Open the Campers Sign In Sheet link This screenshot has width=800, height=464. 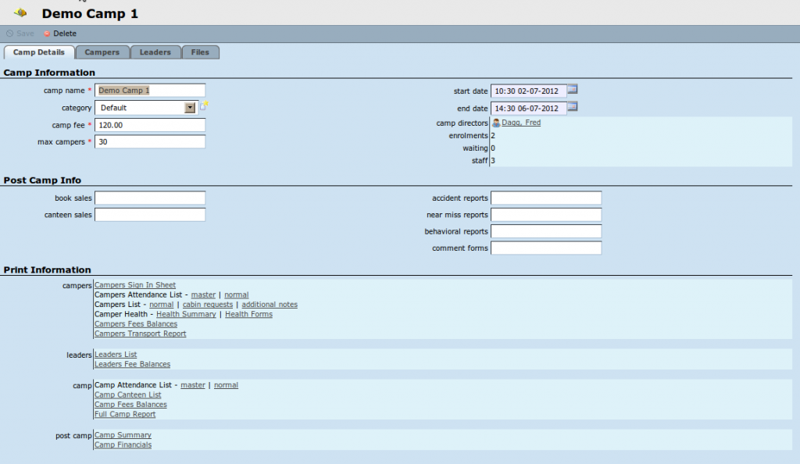coord(135,285)
